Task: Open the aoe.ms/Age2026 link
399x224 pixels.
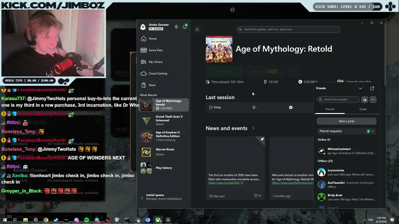Action: coord(226,183)
